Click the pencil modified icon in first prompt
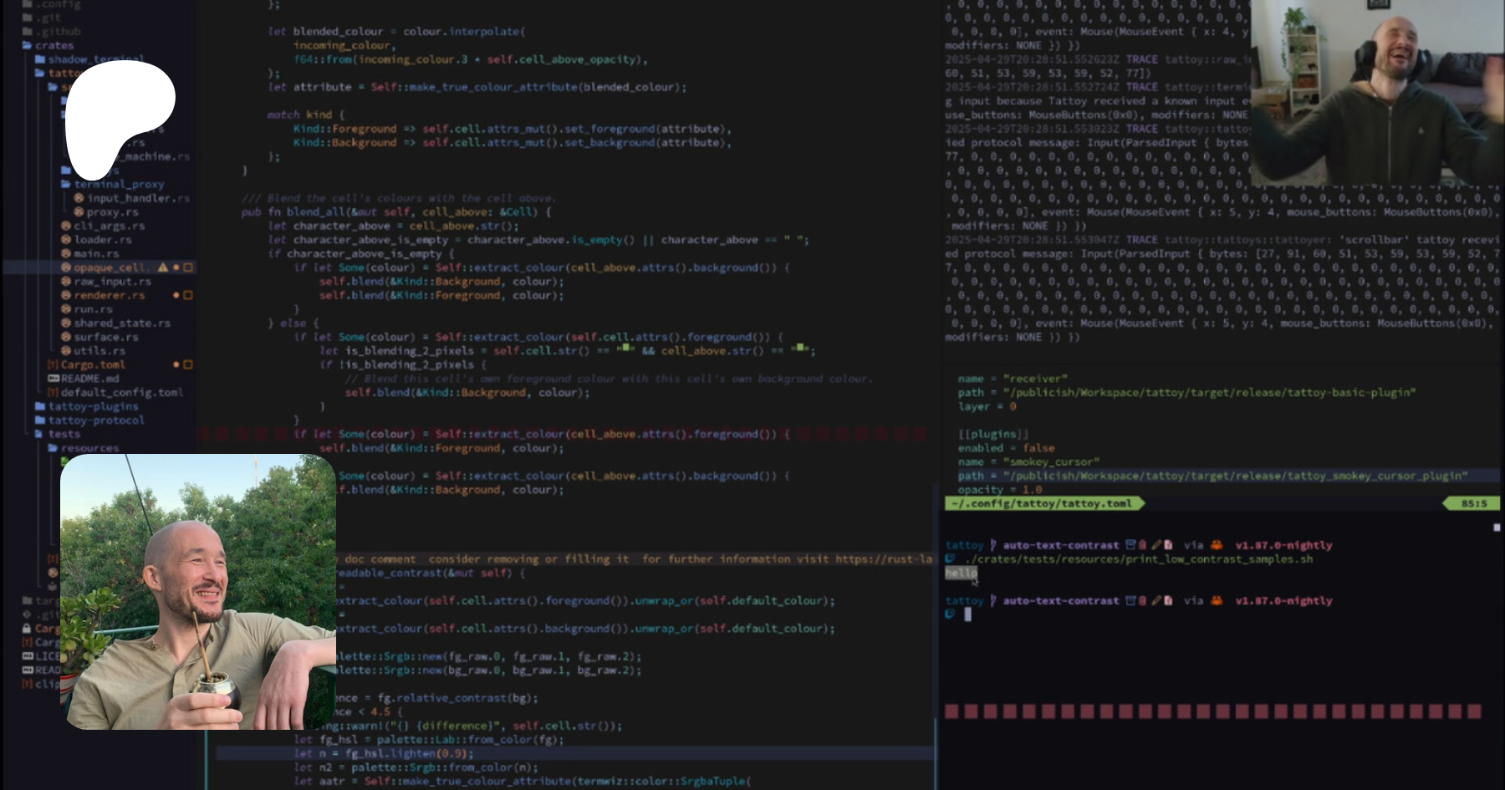This screenshot has height=790, width=1505. [x=1156, y=545]
